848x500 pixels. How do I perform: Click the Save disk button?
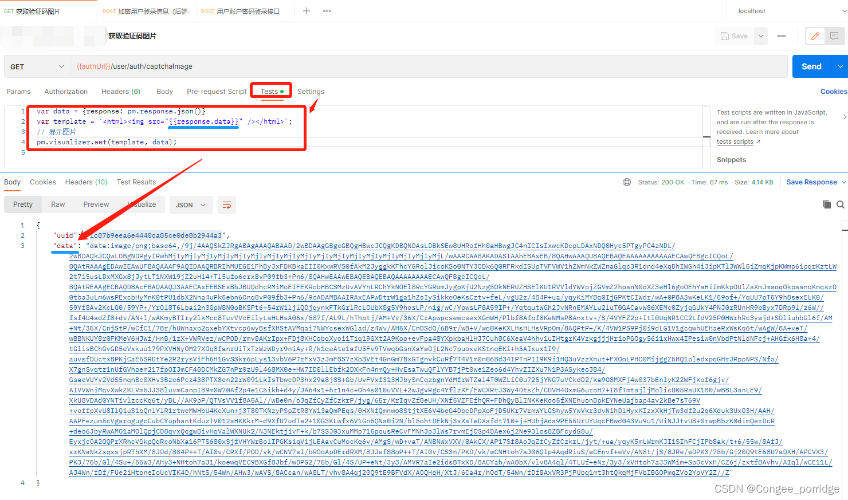[x=735, y=36]
